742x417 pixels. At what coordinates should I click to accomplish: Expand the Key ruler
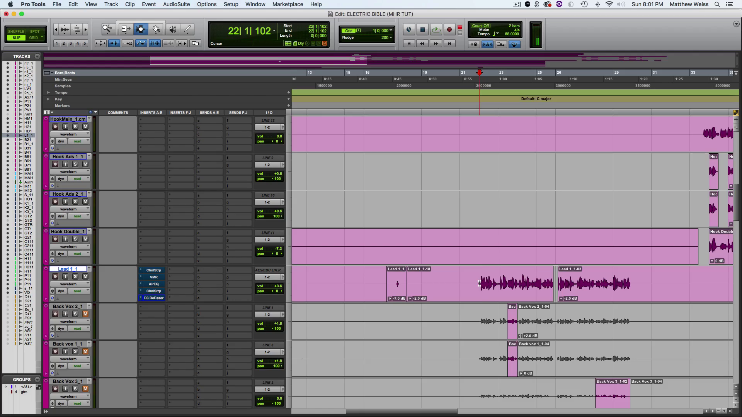click(x=48, y=99)
